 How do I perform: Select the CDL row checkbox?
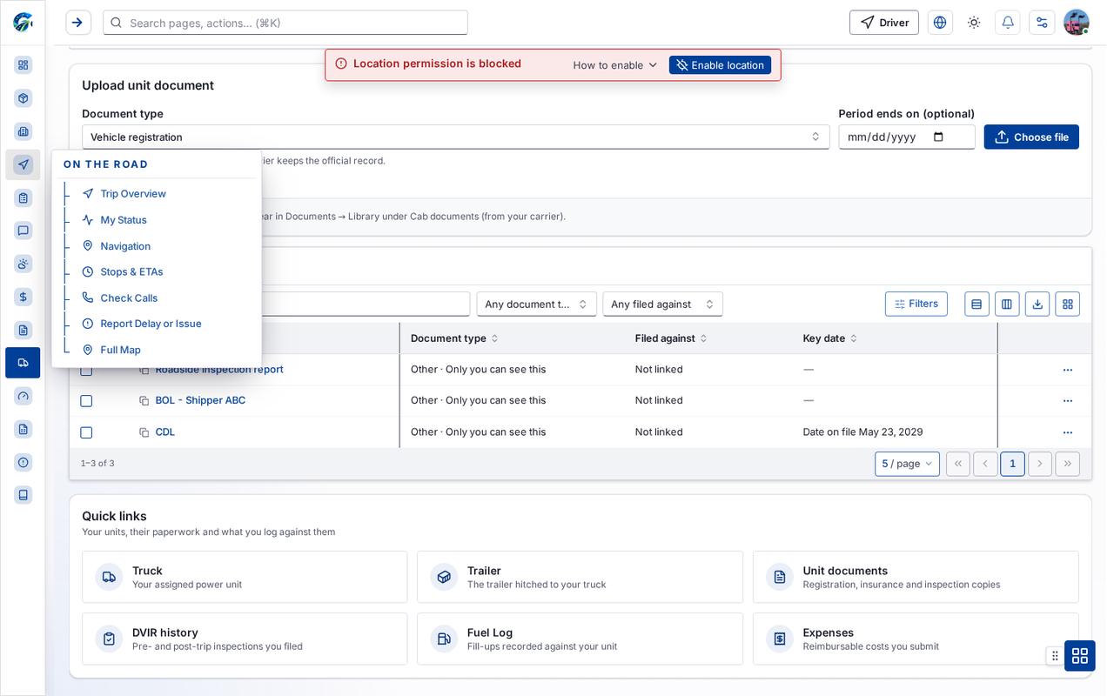86,432
